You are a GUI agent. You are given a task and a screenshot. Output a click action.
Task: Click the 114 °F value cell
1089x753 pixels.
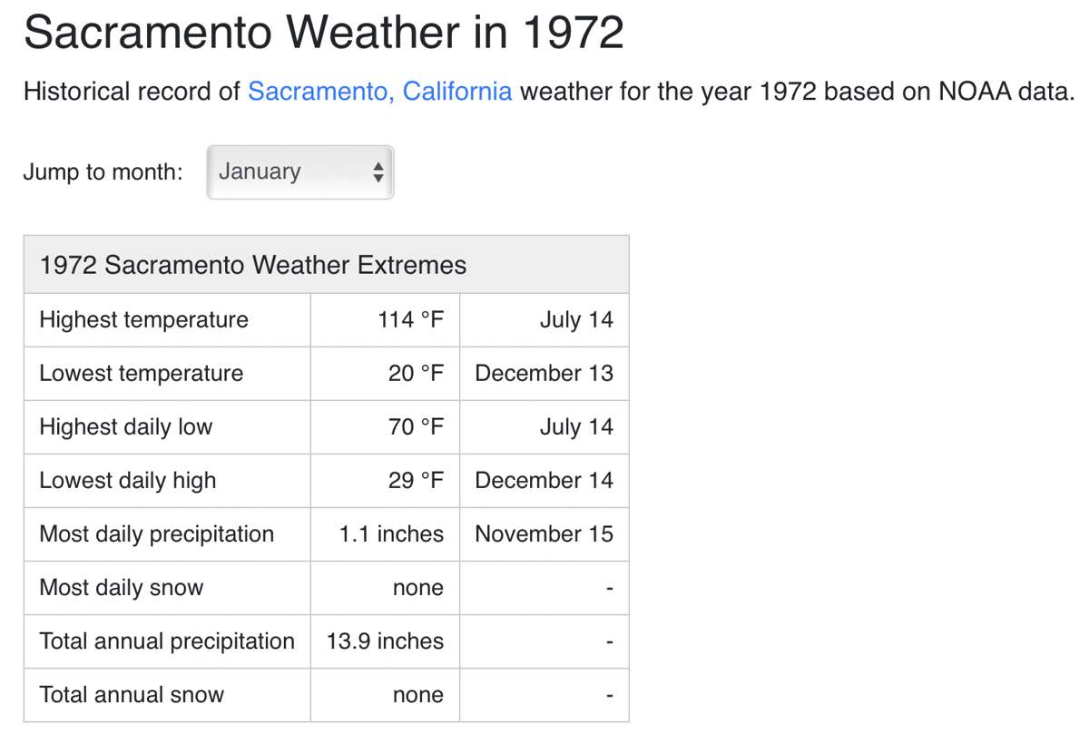pyautogui.click(x=411, y=319)
